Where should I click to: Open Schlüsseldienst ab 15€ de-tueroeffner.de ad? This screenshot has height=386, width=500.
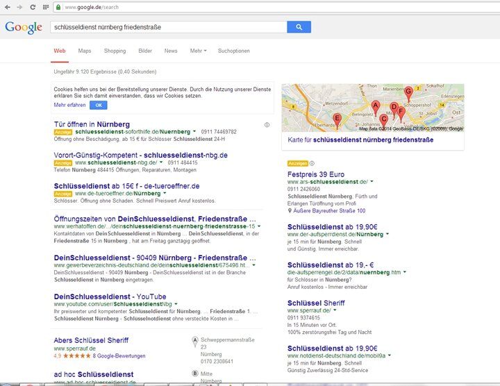(x=126, y=186)
